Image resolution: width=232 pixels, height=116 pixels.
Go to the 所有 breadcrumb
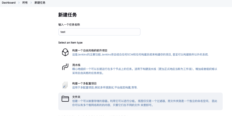coord(25,2)
